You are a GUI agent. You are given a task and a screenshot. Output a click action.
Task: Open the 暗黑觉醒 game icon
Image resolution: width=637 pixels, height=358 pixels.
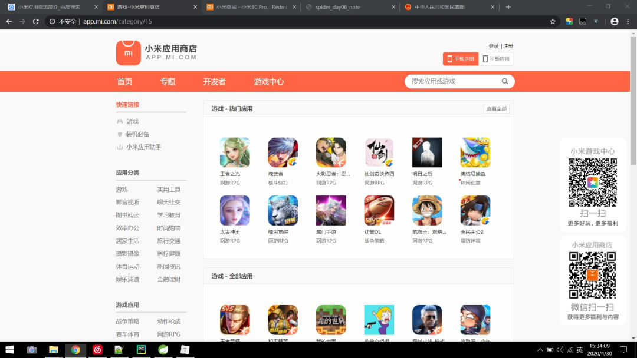[x=283, y=210]
